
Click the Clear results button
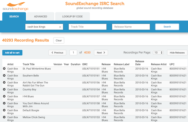pyautogui.click(x=59, y=40)
